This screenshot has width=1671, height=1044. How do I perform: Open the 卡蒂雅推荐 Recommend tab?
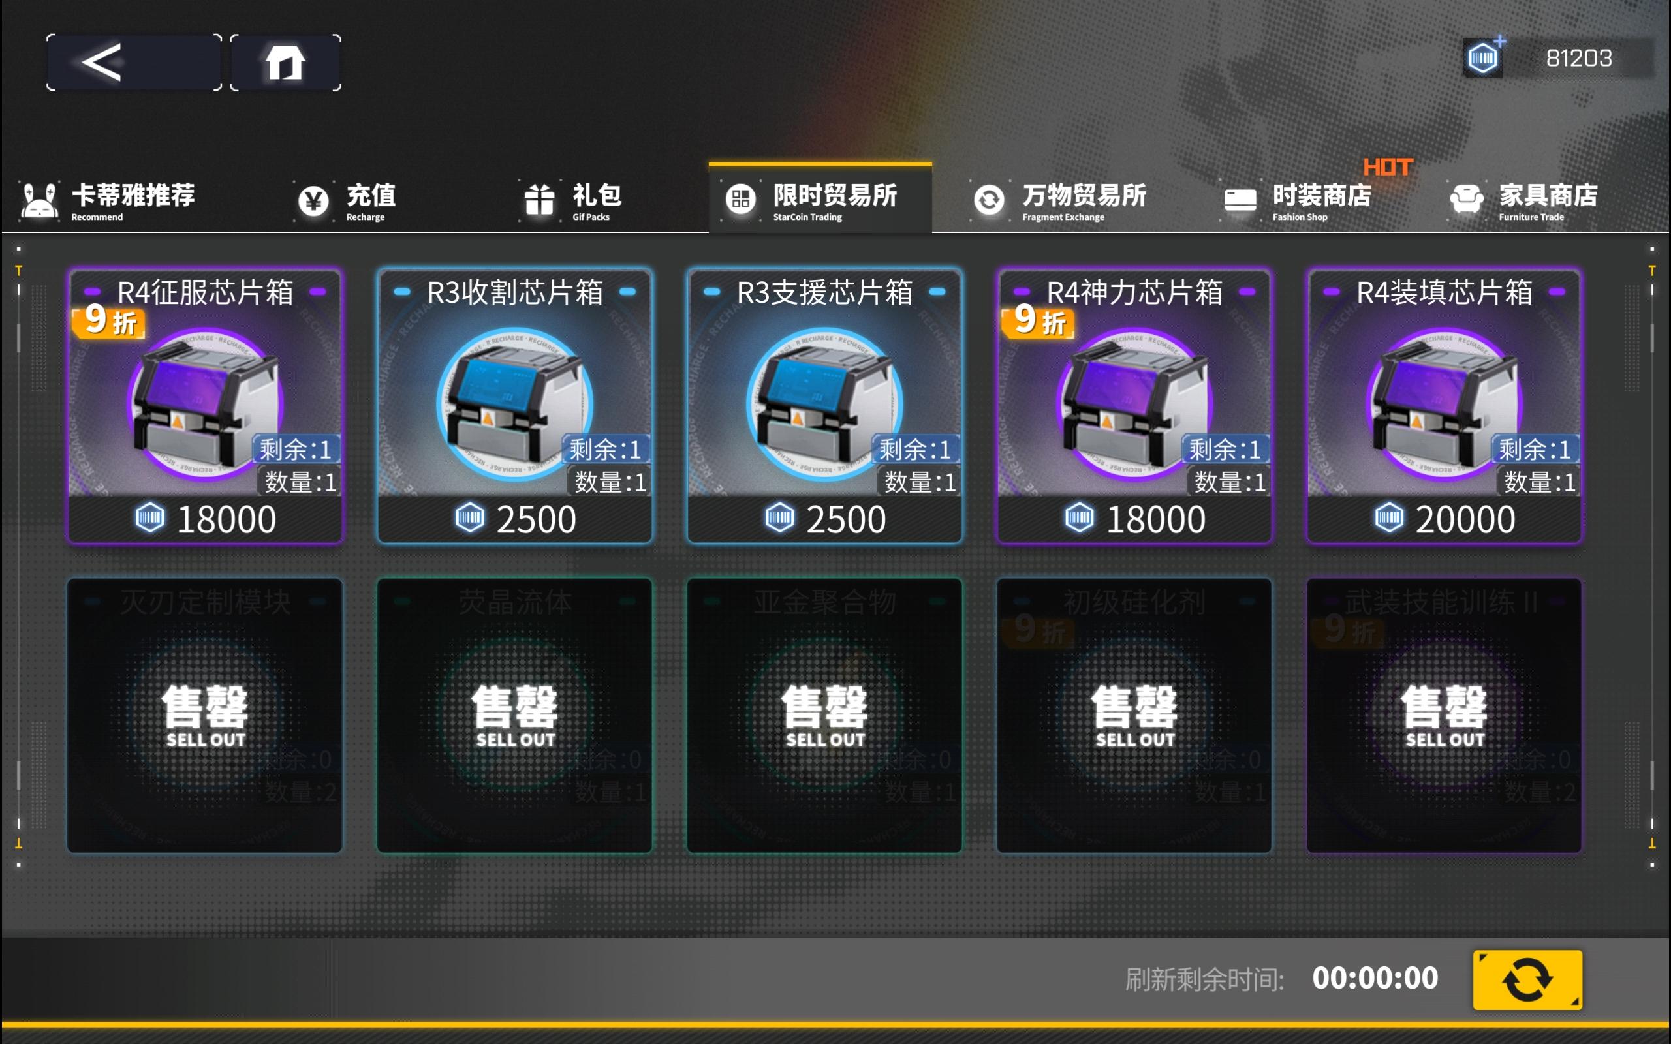(x=108, y=200)
